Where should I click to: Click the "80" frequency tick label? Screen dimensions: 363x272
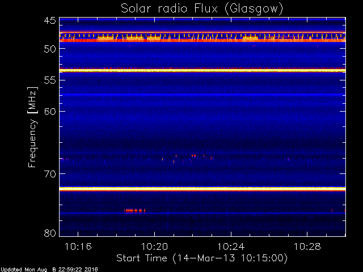(x=50, y=233)
